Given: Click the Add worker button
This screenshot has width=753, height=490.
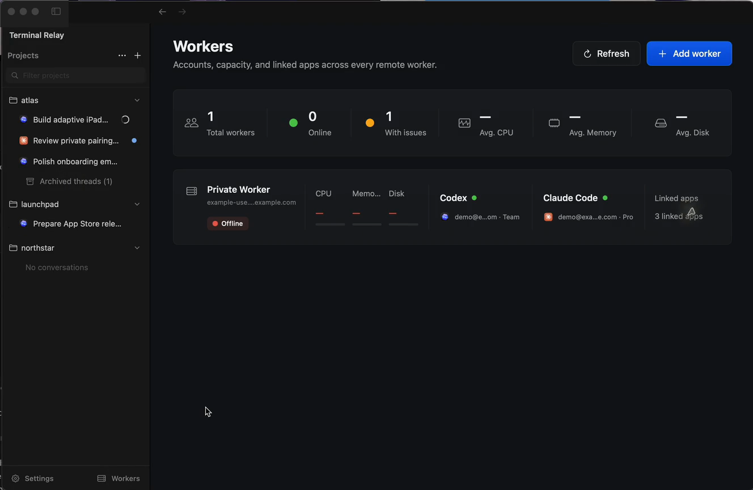Looking at the screenshot, I should [689, 53].
